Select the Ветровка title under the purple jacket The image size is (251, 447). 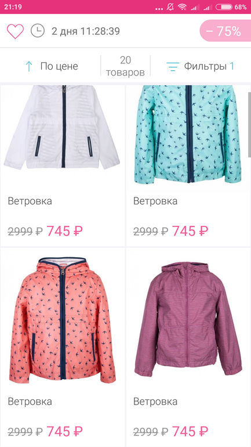click(155, 402)
